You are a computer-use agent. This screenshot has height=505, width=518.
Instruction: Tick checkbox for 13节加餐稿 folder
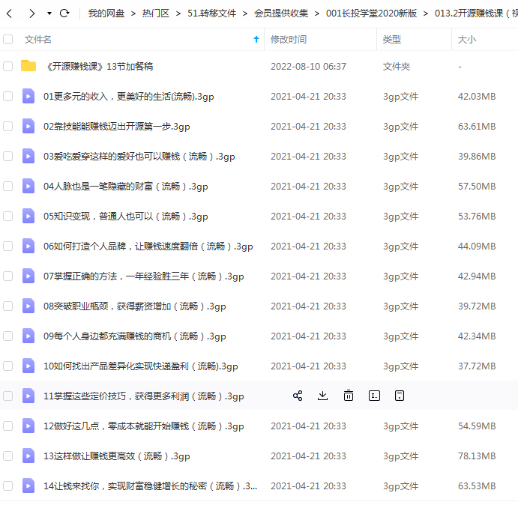click(8, 67)
